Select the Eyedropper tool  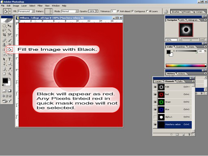9,69
